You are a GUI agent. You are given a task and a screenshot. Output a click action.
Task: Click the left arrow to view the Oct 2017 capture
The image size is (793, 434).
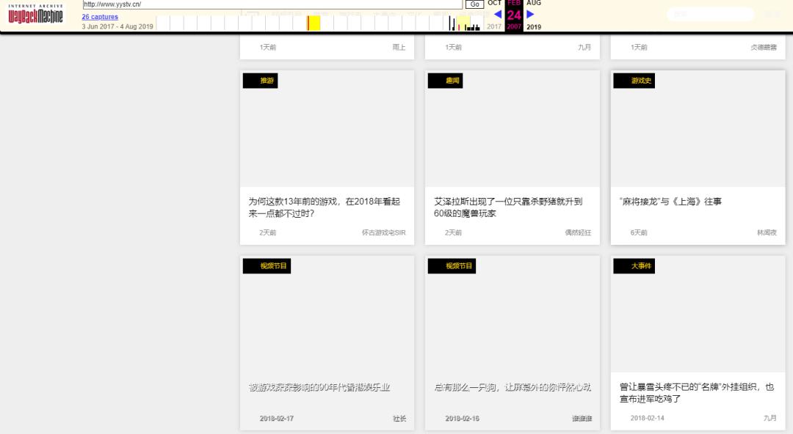[499, 14]
